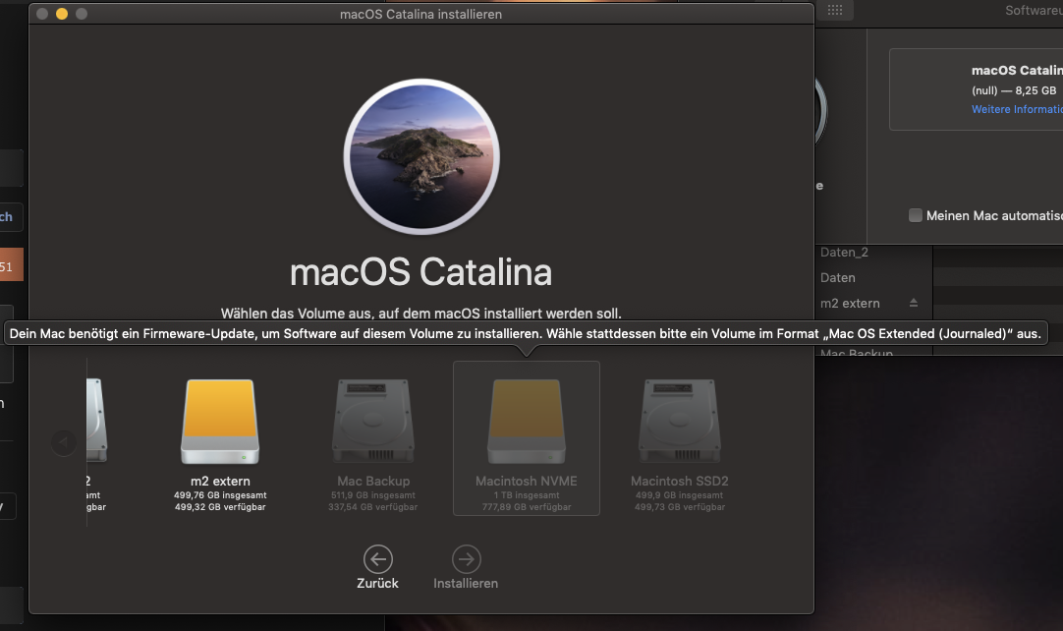
Task: Eject m2 extern in Finder sidebar
Action: pyautogui.click(x=913, y=303)
